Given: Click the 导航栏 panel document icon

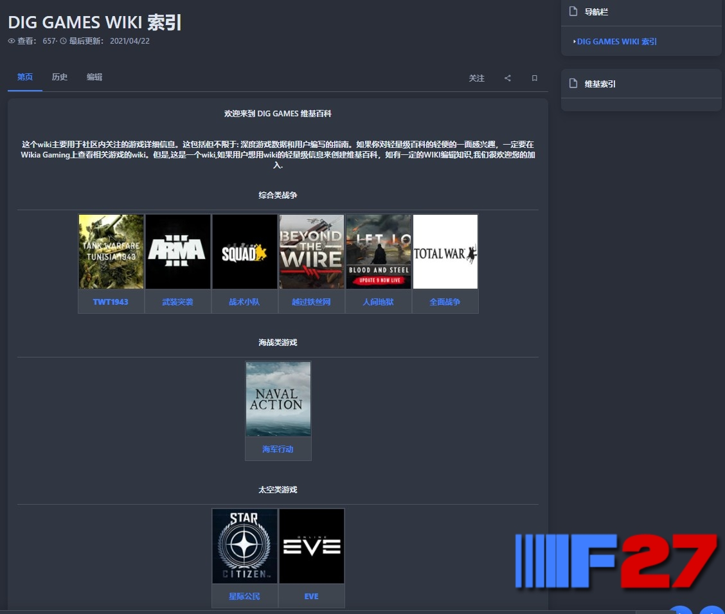Looking at the screenshot, I should (573, 11).
